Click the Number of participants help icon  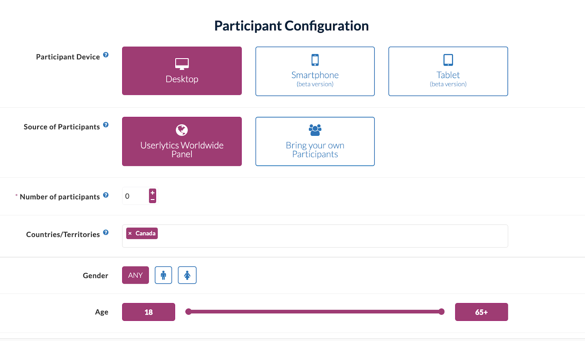point(106,195)
